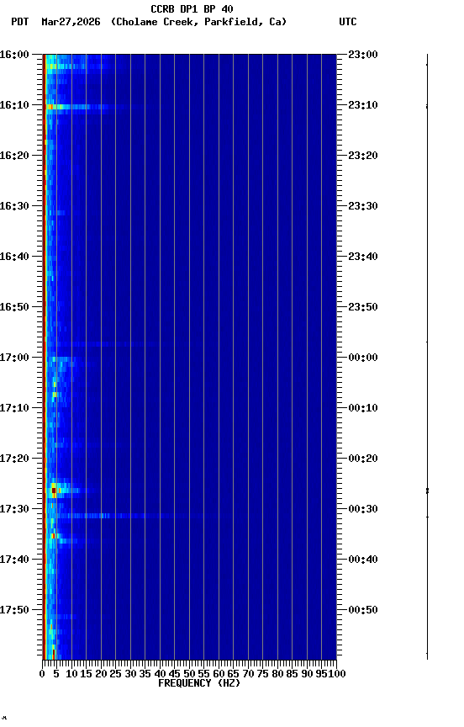This screenshot has height=727, width=464.
Task: Click the '17:10' PDT time label
Action: pos(14,408)
